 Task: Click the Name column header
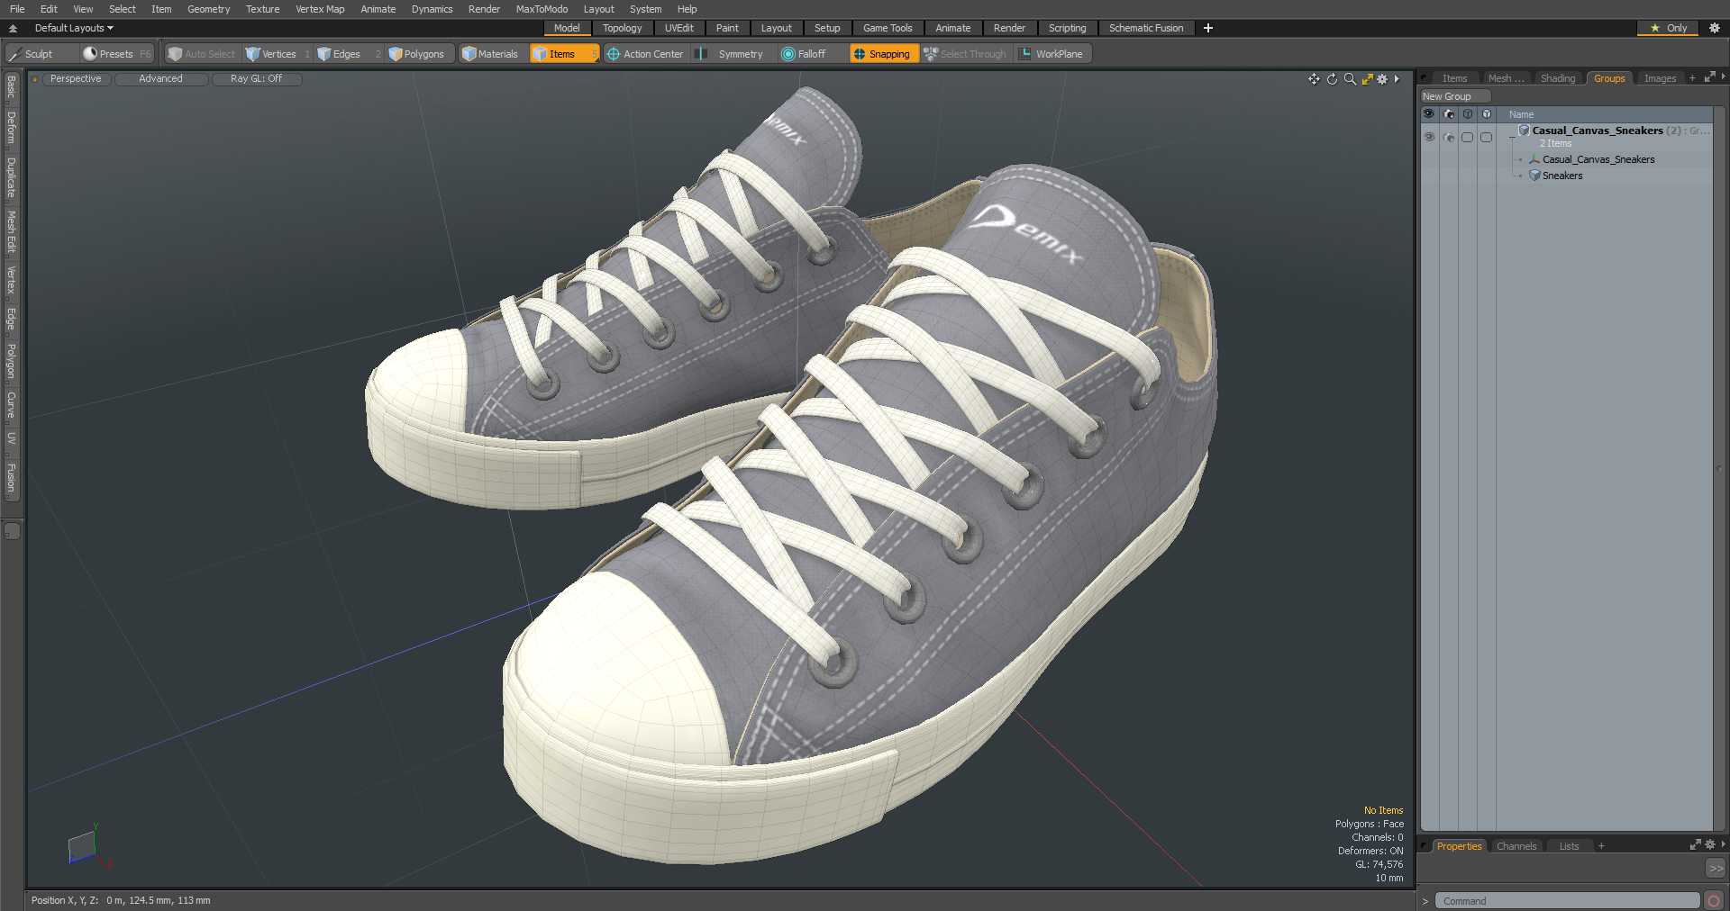point(1521,114)
